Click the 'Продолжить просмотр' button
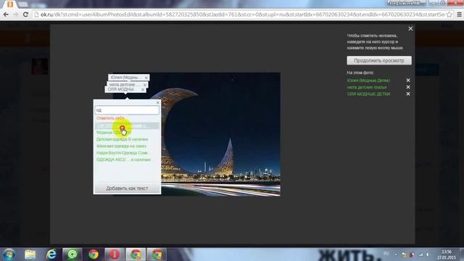The width and height of the screenshot is (464, 261). click(379, 60)
